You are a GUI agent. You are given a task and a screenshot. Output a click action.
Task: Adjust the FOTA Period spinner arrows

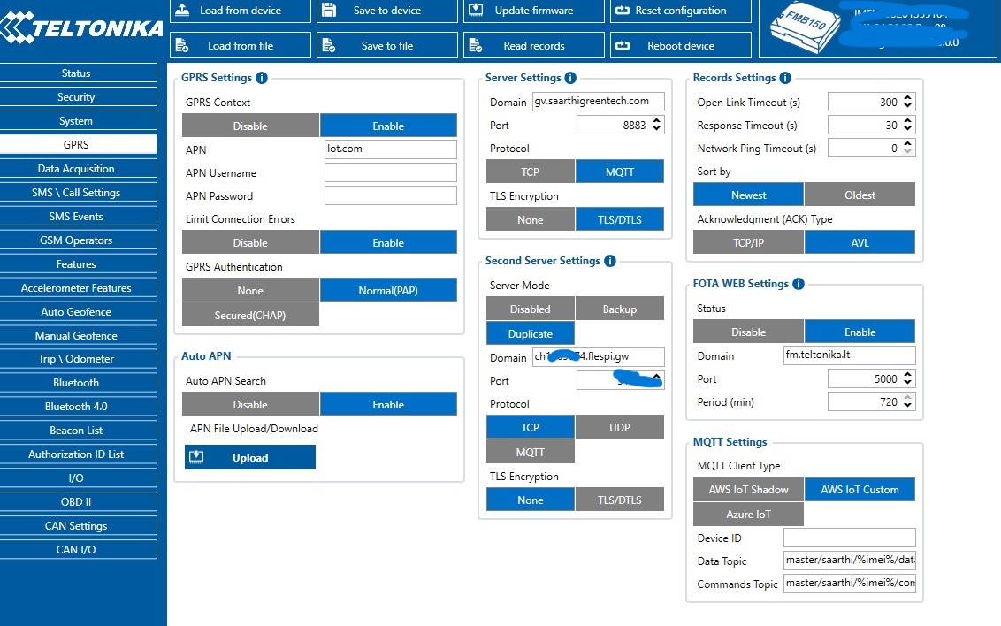[908, 402]
